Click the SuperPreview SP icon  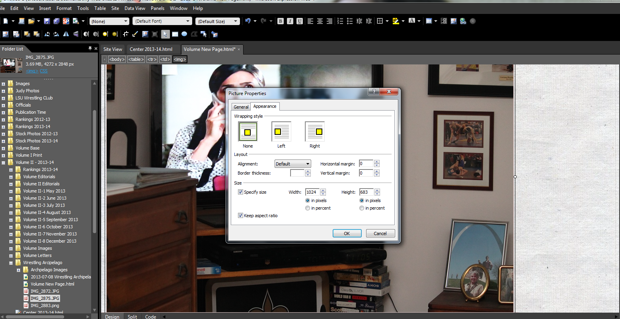point(66,21)
